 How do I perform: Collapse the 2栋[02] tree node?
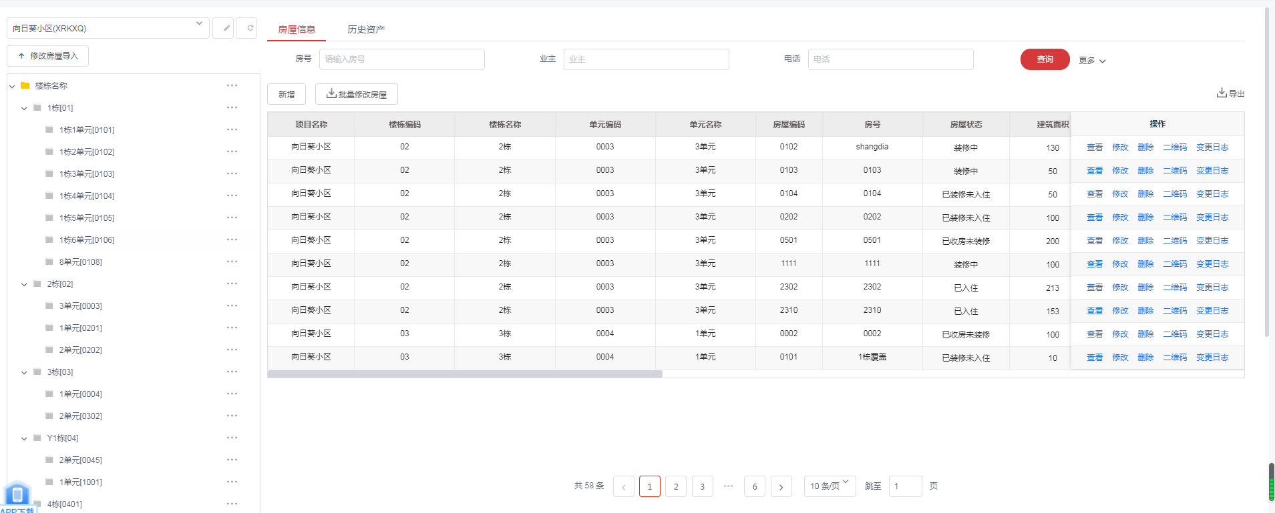[24, 284]
